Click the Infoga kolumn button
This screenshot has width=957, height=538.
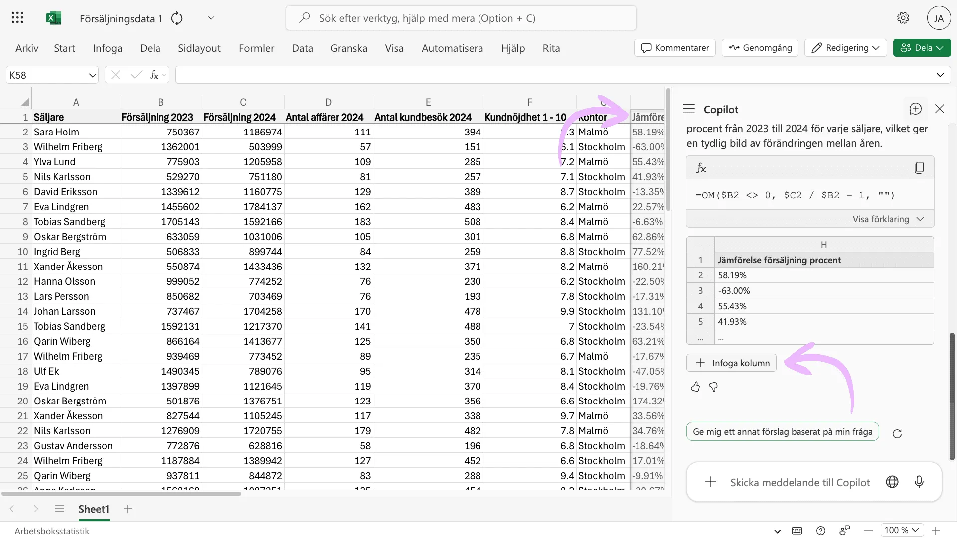[x=731, y=363]
